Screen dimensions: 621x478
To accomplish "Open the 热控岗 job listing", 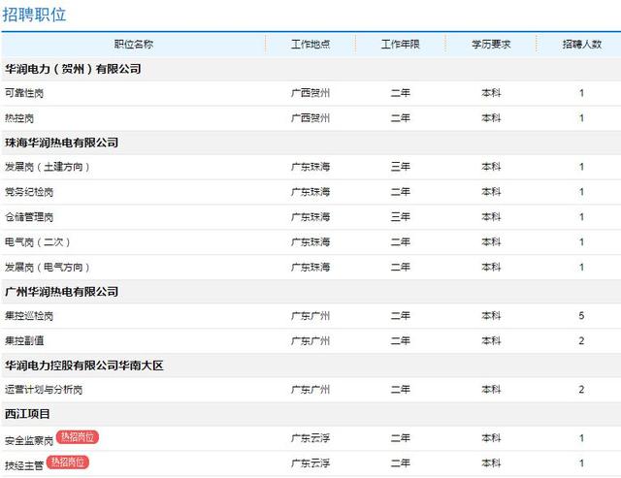I will point(19,118).
